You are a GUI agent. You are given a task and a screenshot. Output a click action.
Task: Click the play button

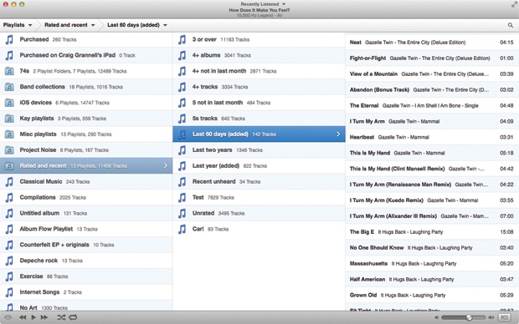[x=33, y=317]
